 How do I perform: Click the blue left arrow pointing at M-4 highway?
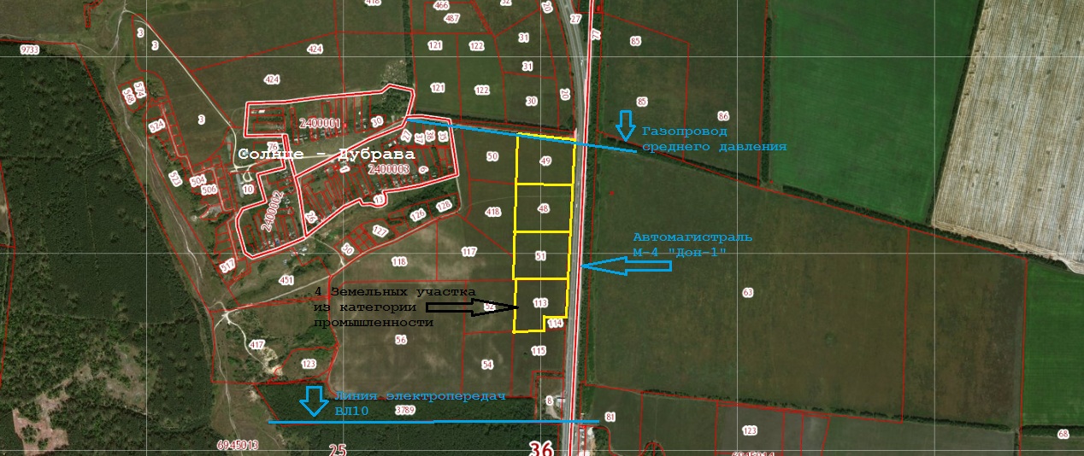point(626,266)
